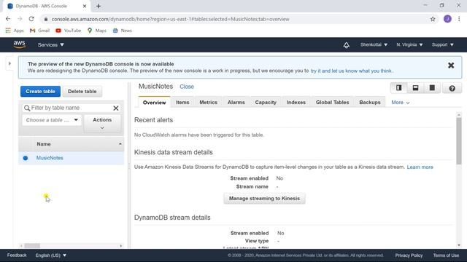This screenshot has width=467, height=262.
Task: Click the search magnifier in table filter
Action: coord(27,108)
